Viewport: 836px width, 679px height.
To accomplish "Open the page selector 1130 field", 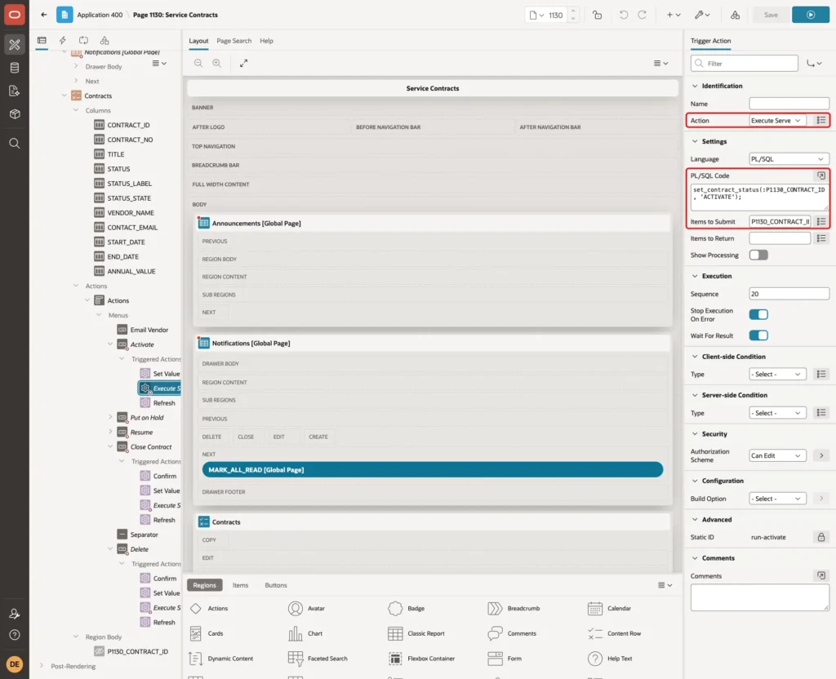I will tap(555, 15).
